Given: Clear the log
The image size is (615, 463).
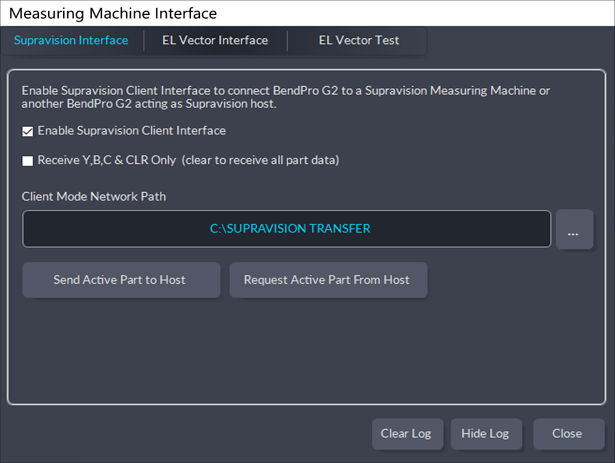Looking at the screenshot, I should coord(408,434).
